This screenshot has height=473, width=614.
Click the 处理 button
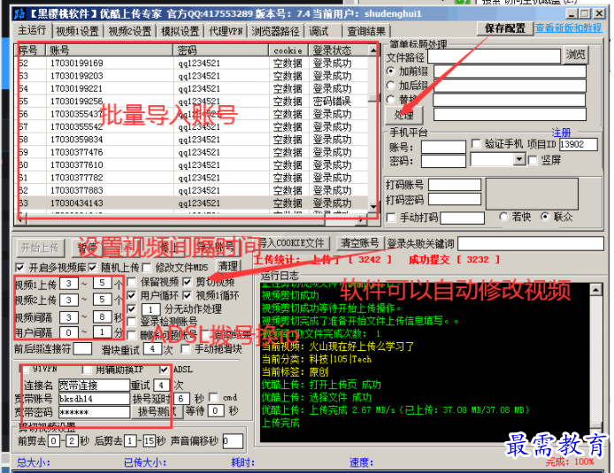(403, 115)
